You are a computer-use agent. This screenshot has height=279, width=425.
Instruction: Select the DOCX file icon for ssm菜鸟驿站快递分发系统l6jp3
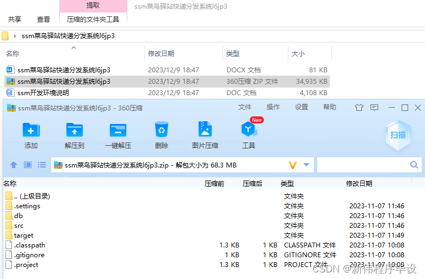pyautogui.click(x=10, y=70)
